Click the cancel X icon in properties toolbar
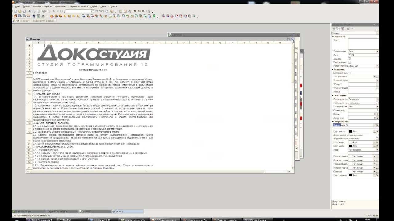Image resolution: width=394 pixels, height=221 pixels. point(348,29)
